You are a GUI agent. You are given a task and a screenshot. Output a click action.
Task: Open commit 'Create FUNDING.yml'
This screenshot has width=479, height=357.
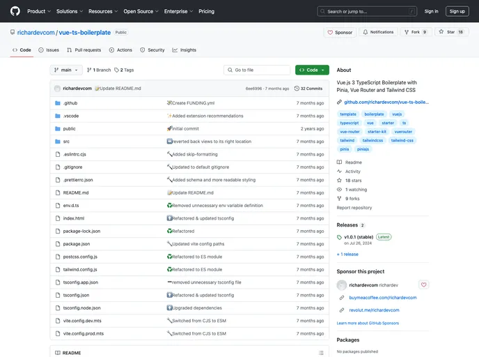coord(193,103)
